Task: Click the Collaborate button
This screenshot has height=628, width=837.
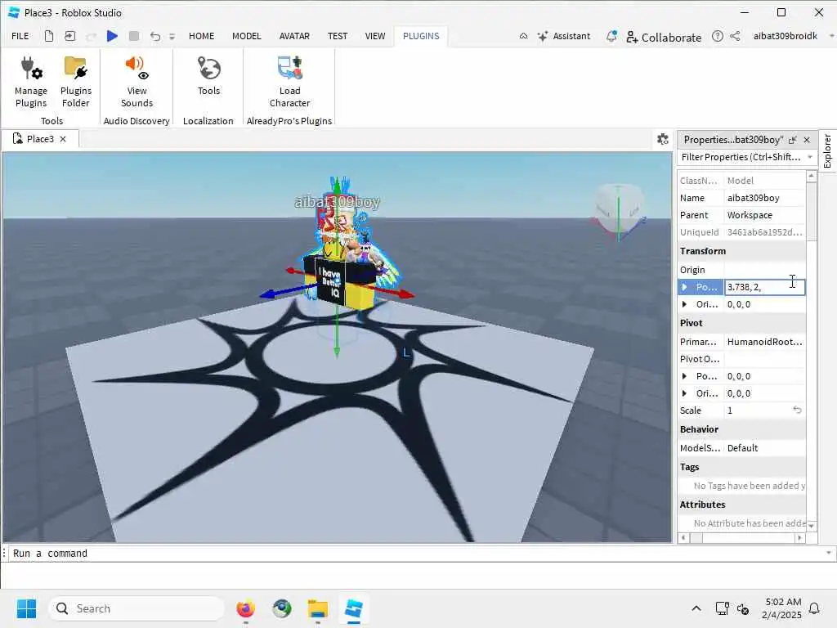Action: 664,37
